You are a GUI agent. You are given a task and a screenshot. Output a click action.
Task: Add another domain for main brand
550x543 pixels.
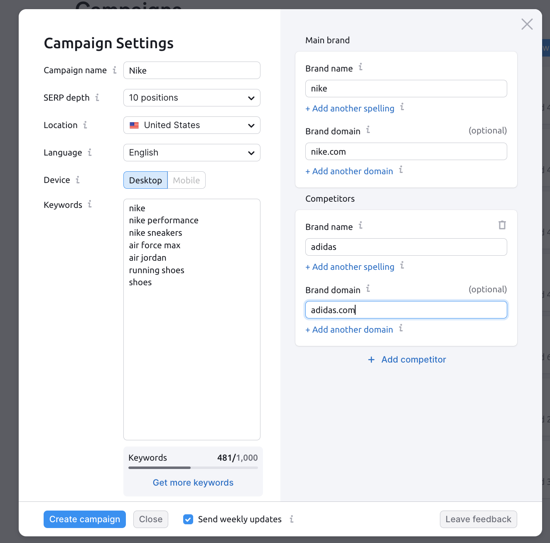point(349,171)
